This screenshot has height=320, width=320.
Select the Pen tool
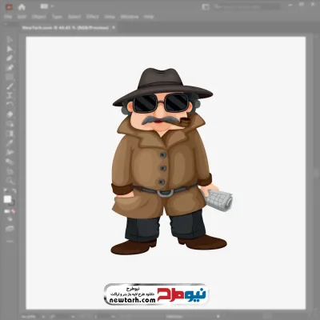10,58
